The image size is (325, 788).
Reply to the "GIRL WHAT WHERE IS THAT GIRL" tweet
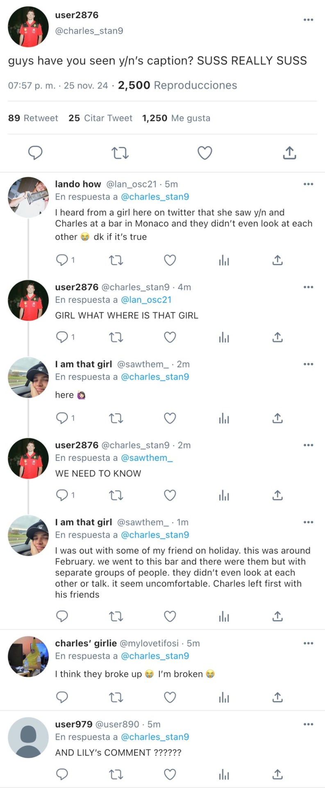pos(62,337)
